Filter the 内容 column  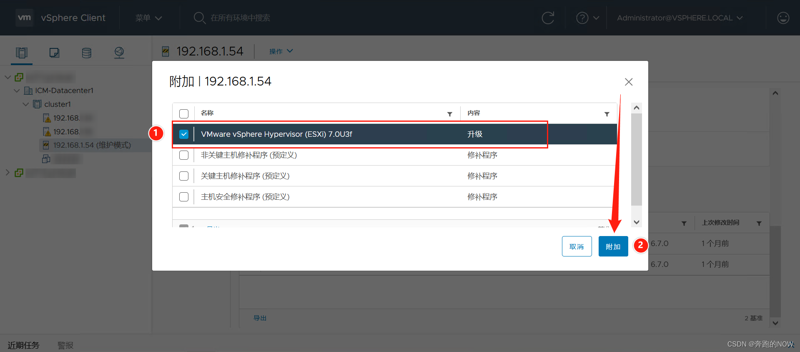(607, 114)
